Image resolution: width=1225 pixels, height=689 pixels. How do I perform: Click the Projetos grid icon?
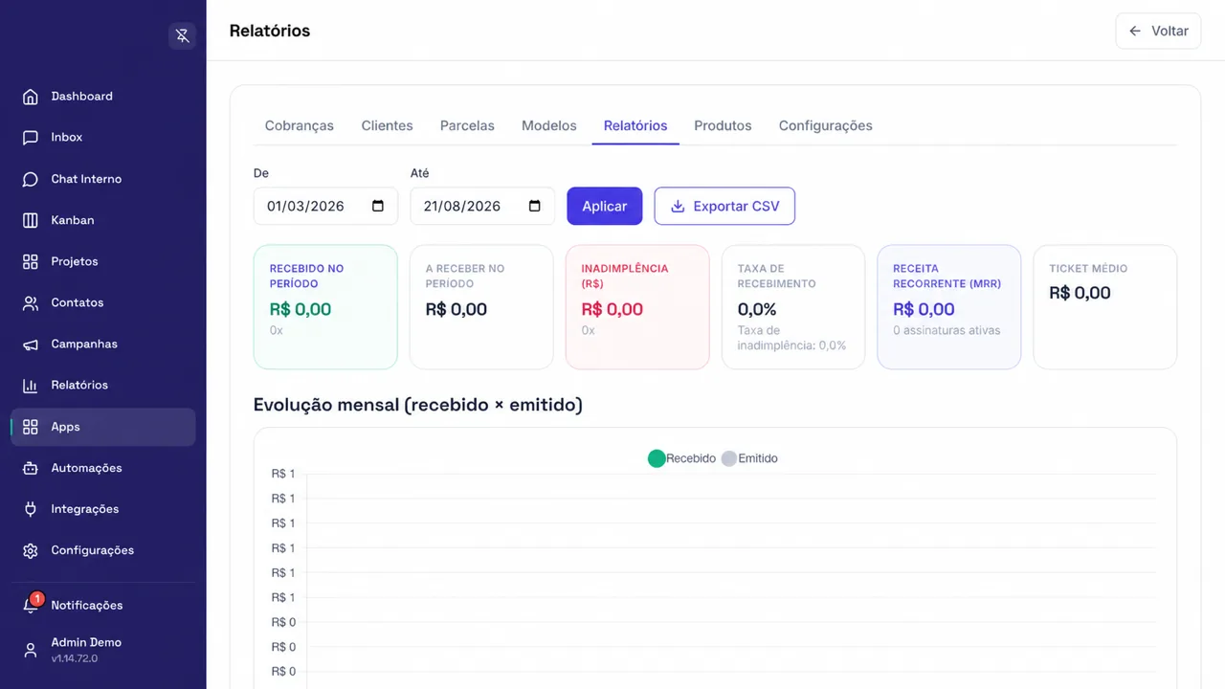(x=31, y=261)
